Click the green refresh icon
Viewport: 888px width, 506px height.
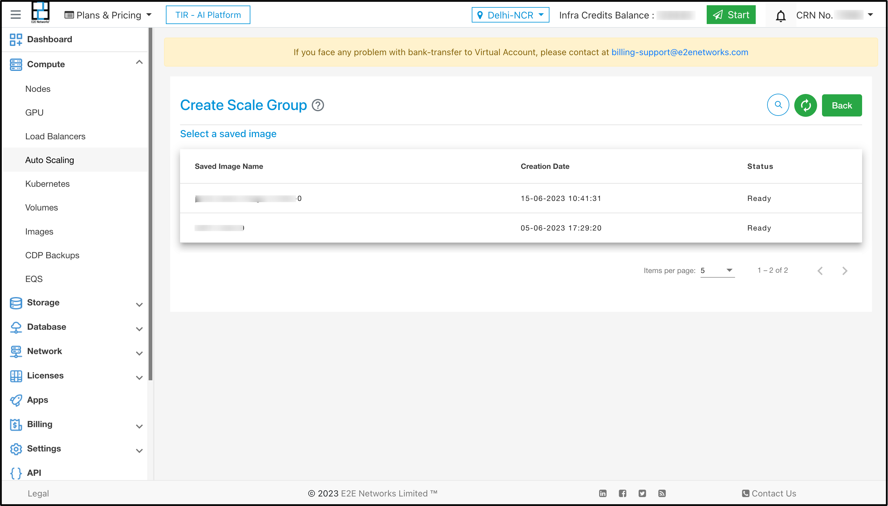click(x=805, y=105)
